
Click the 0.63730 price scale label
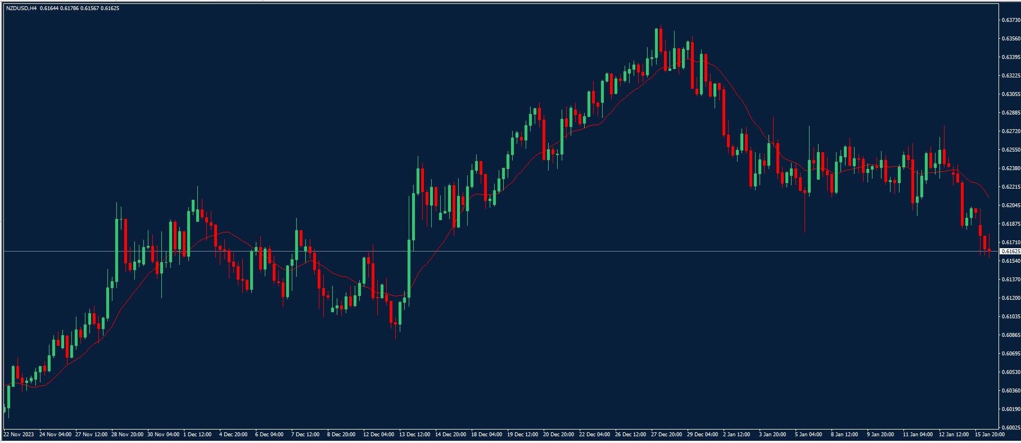coord(1010,20)
